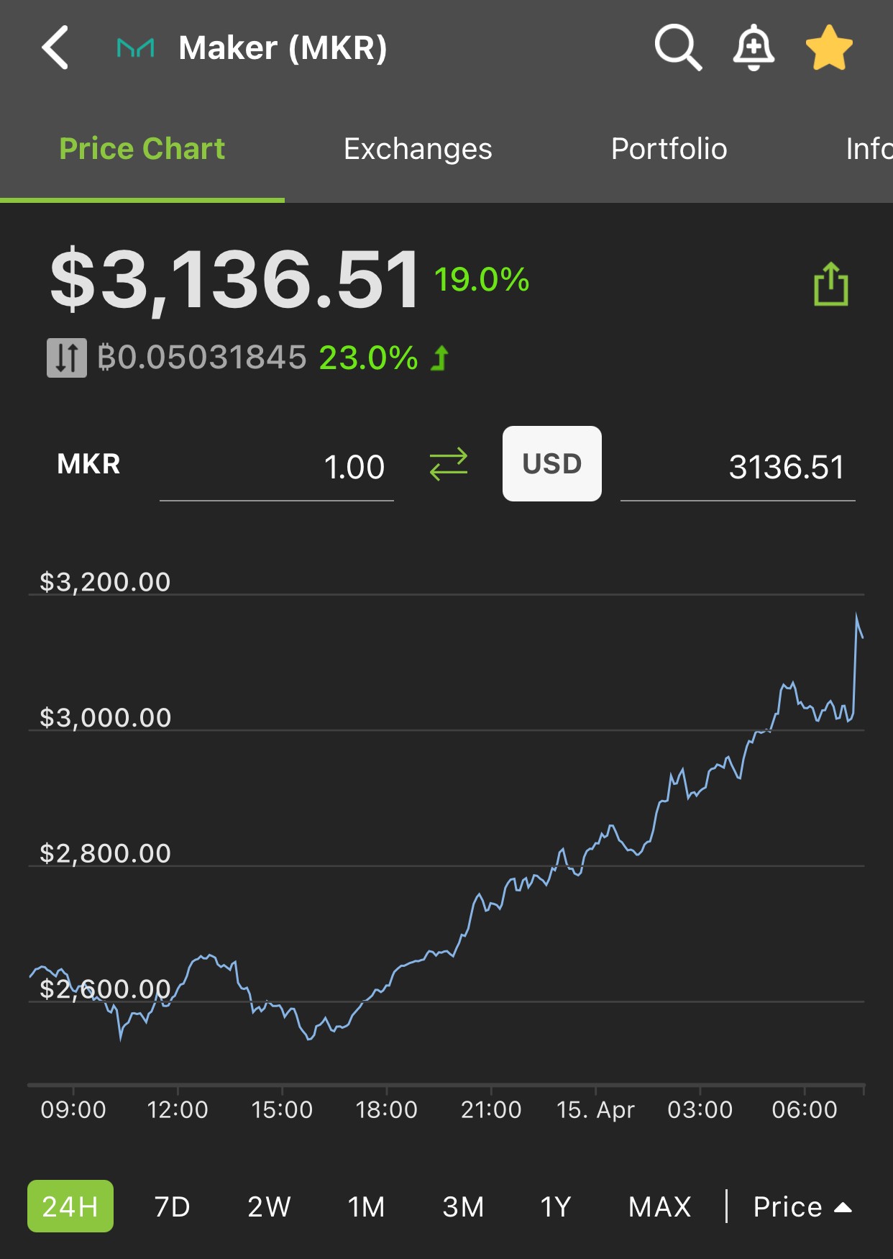893x1259 pixels.
Task: Tap the 15. Apr time label
Action: pyautogui.click(x=595, y=1110)
